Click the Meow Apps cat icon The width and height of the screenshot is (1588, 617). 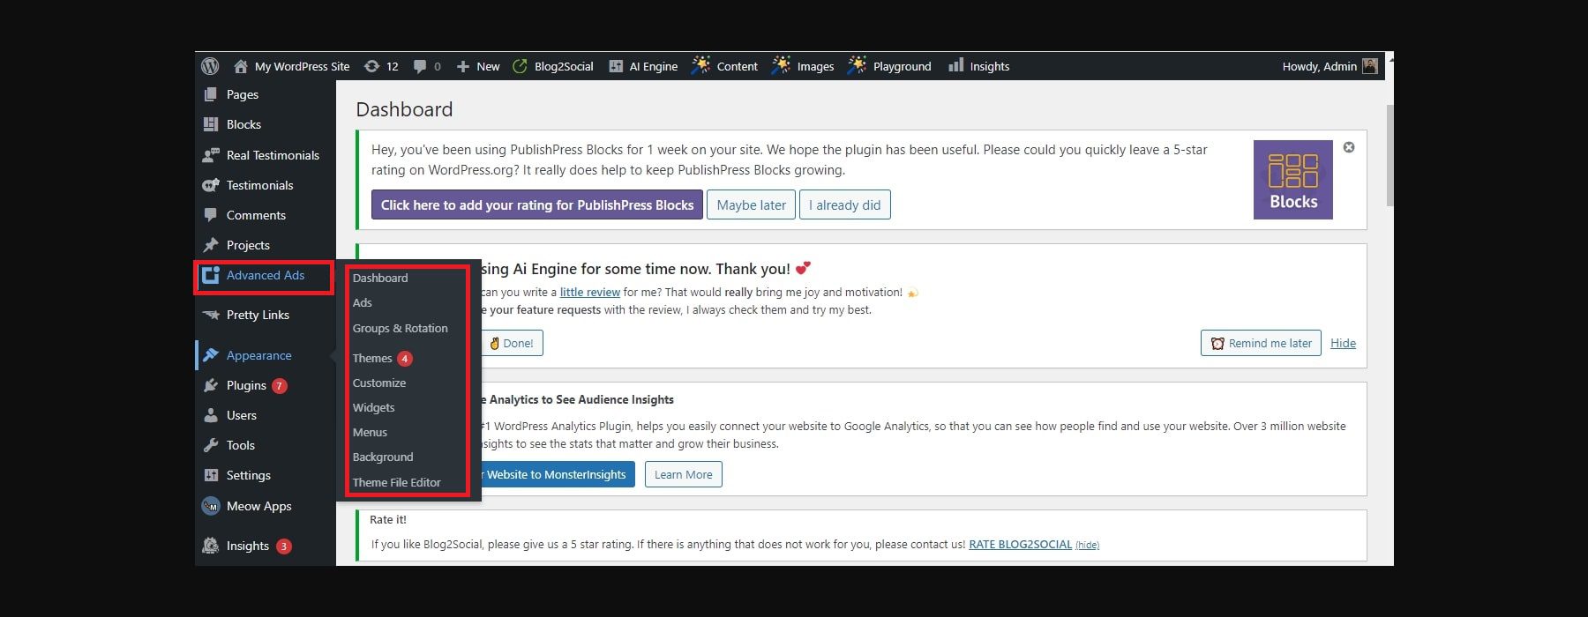(211, 506)
